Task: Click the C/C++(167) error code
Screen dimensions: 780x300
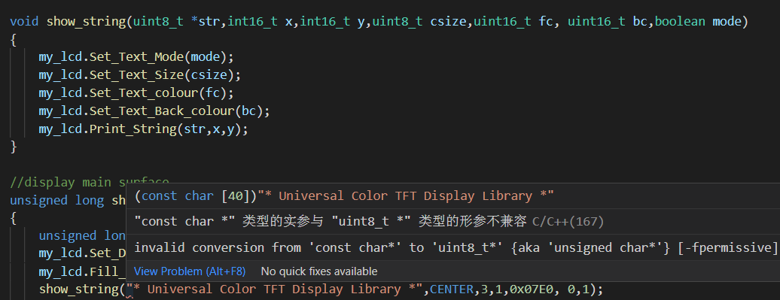Action: [x=568, y=222]
